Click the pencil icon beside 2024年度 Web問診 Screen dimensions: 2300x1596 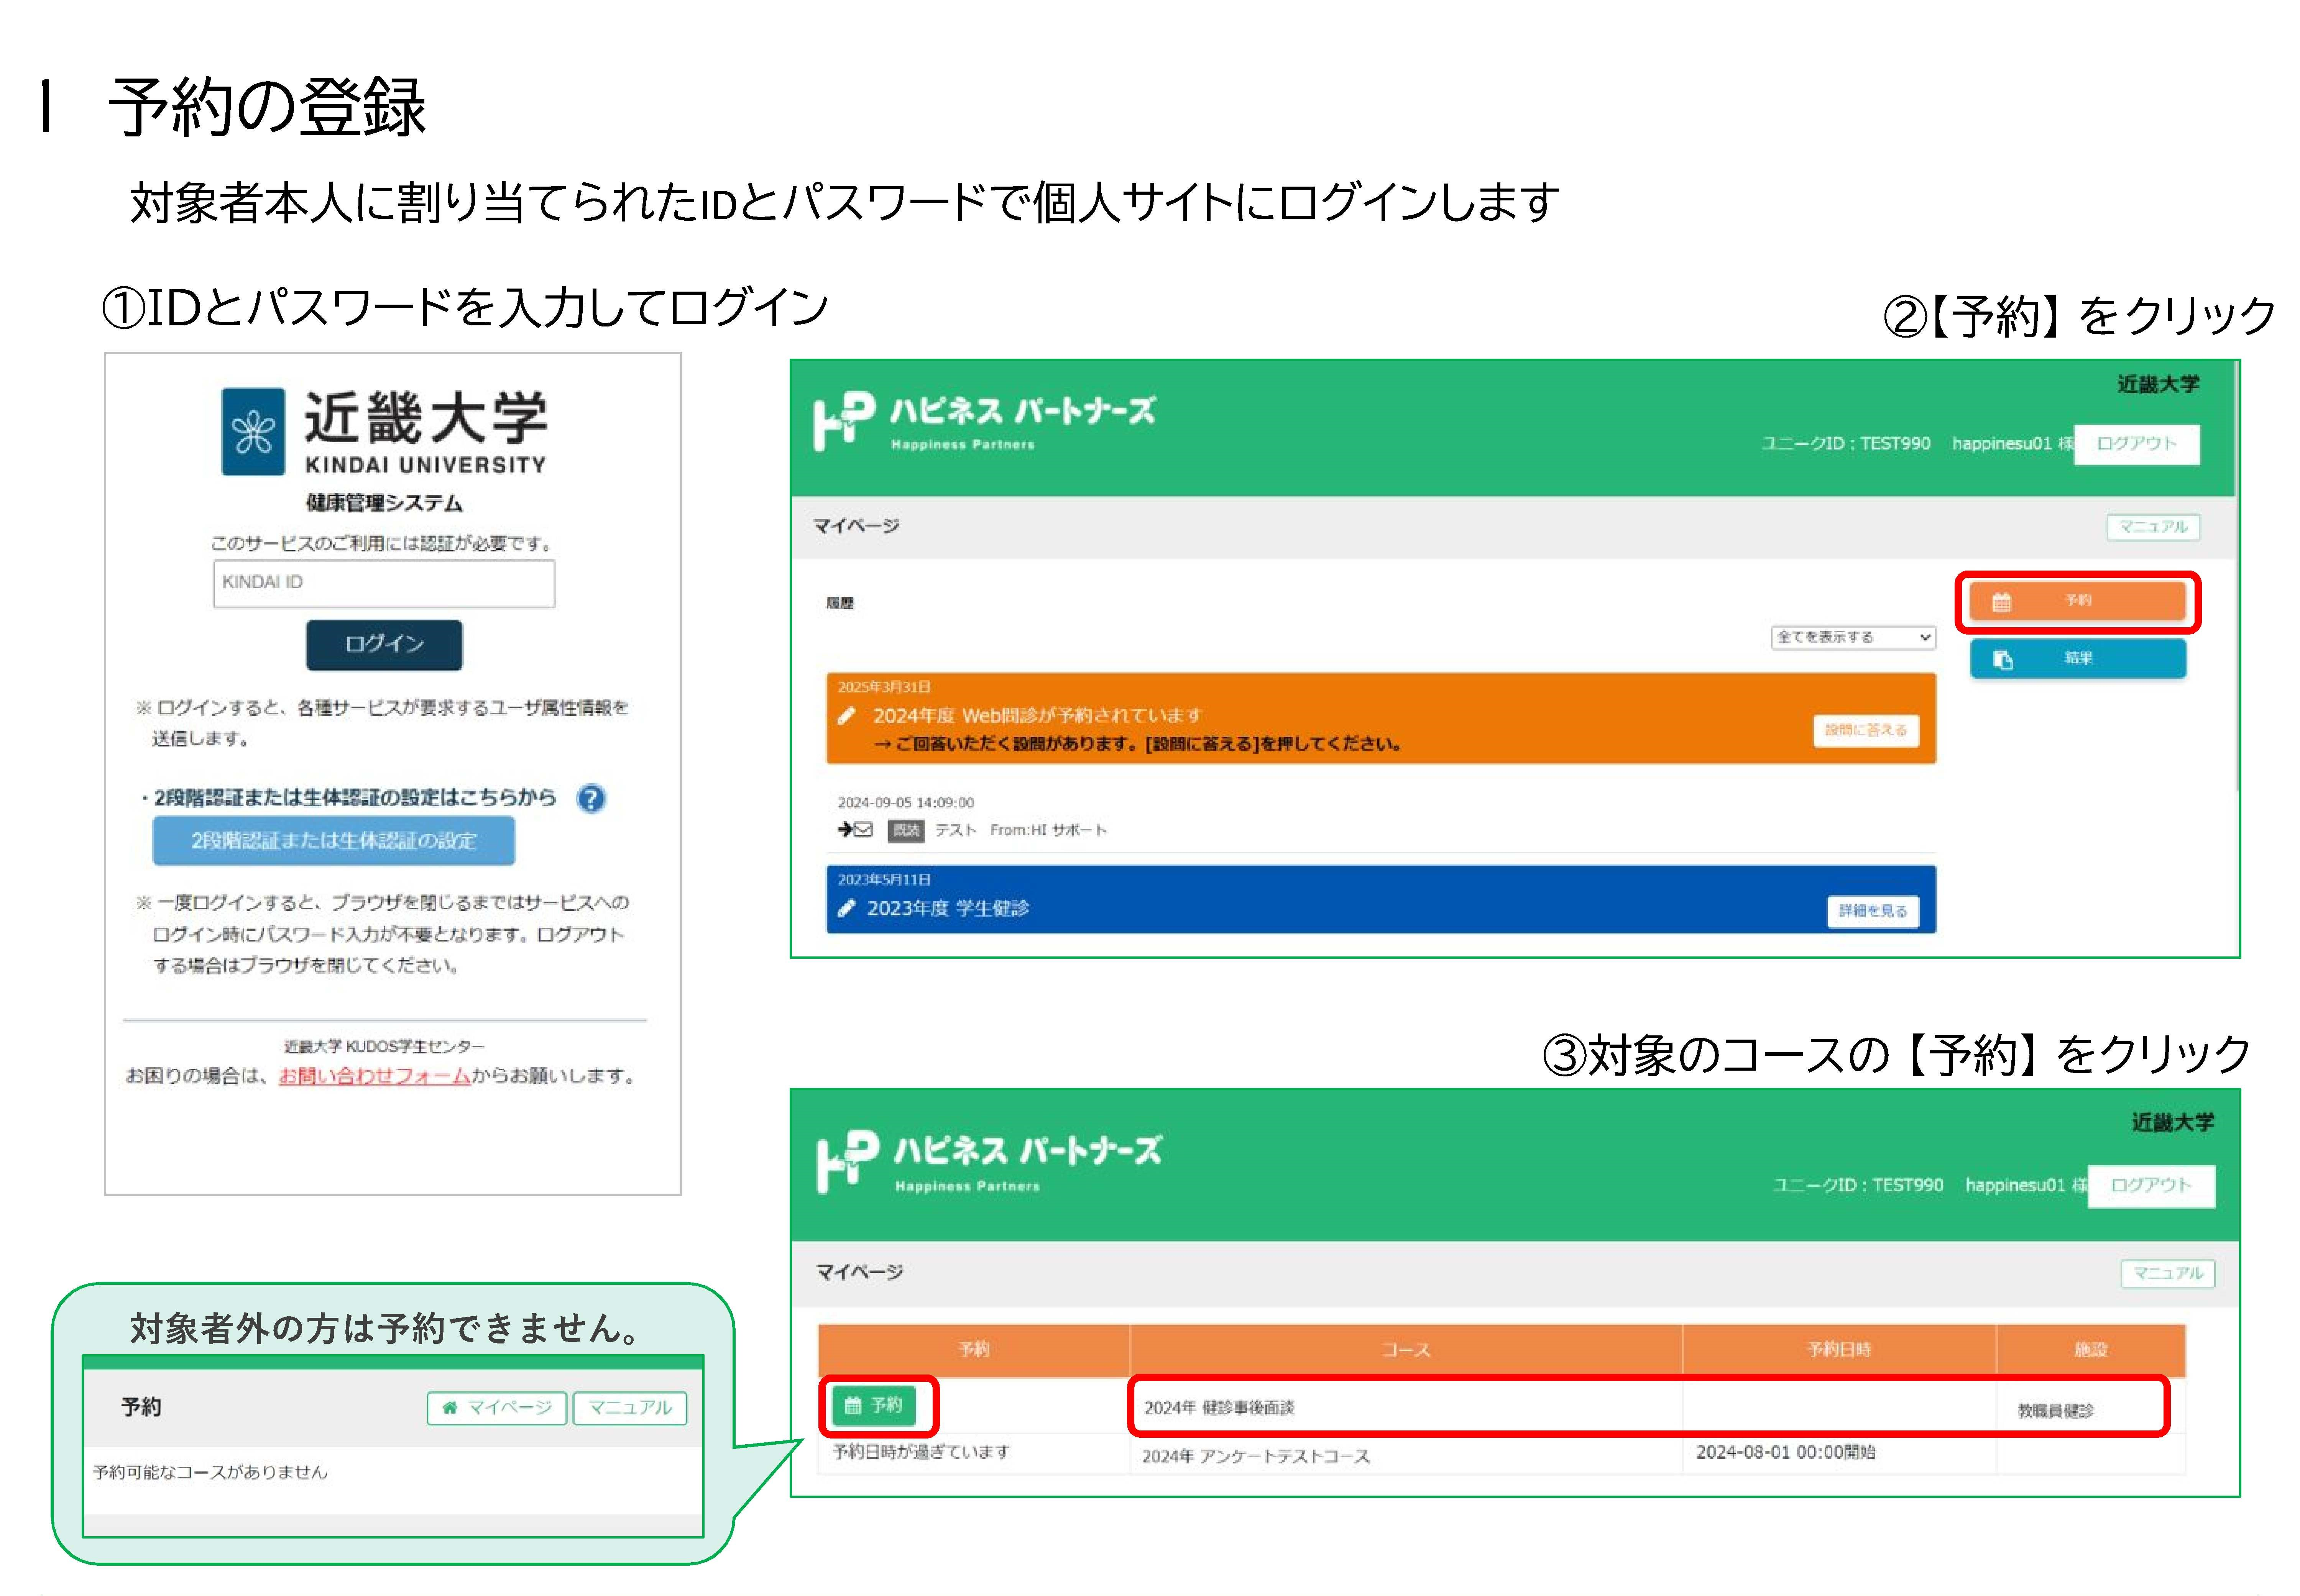(846, 716)
